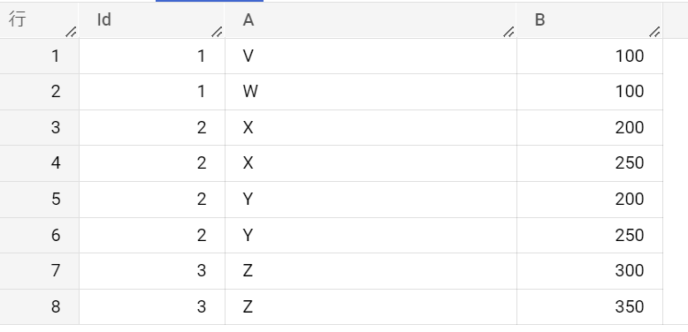
Task: Select the A column header
Action: point(371,20)
